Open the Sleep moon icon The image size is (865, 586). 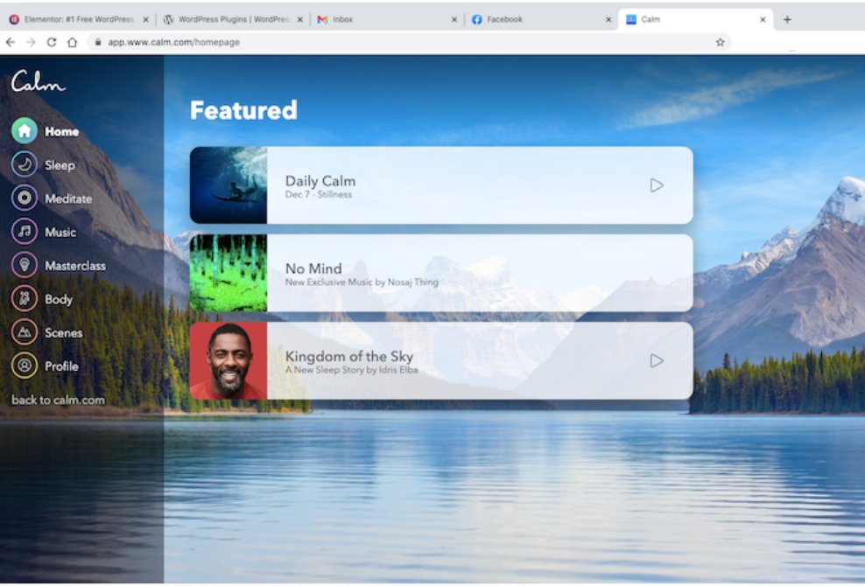(x=25, y=164)
